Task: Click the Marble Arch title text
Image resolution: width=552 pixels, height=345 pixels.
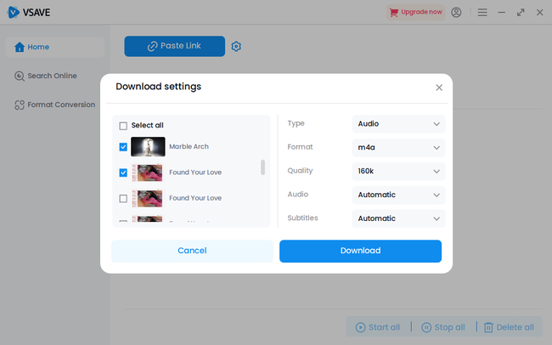Action: 189,147
